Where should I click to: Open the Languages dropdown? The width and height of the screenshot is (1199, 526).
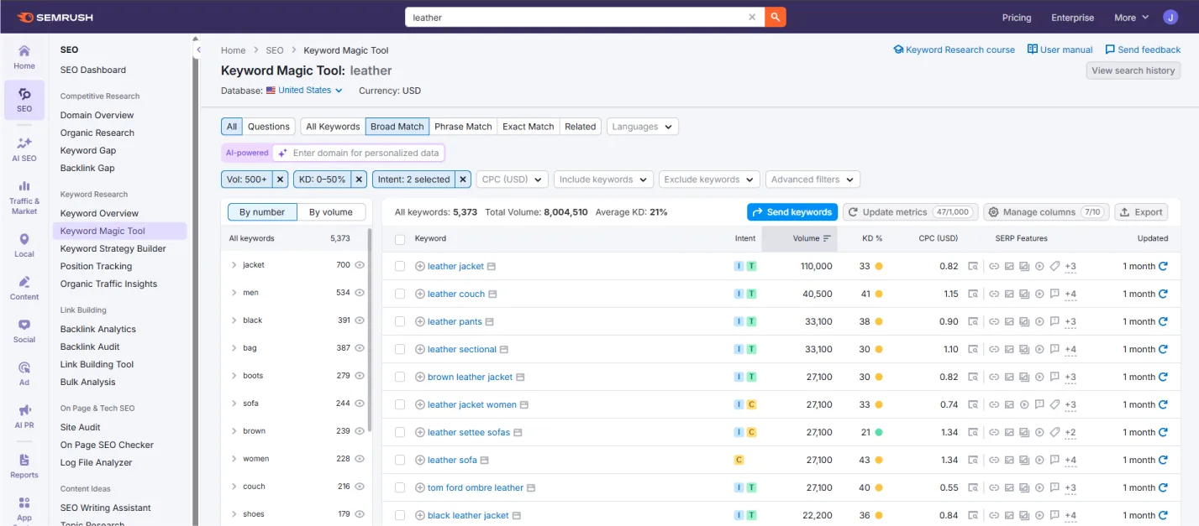click(643, 127)
